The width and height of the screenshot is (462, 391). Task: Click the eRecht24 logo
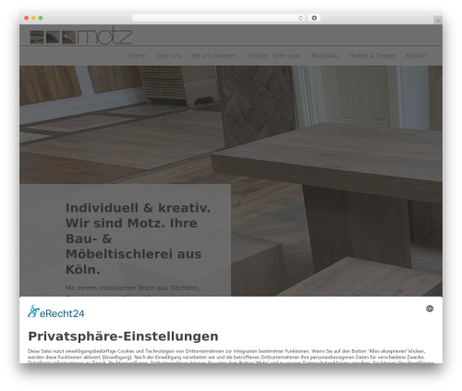[x=55, y=312]
